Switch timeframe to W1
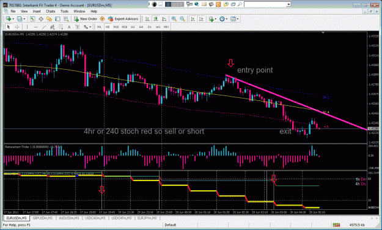The width and height of the screenshot is (382, 230). (158, 27)
